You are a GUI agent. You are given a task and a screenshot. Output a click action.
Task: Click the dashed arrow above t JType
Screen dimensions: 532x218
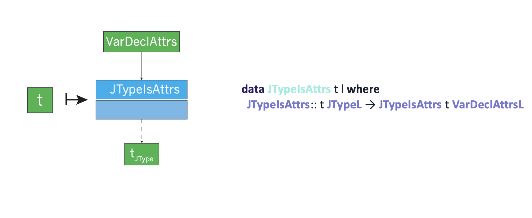[142, 131]
